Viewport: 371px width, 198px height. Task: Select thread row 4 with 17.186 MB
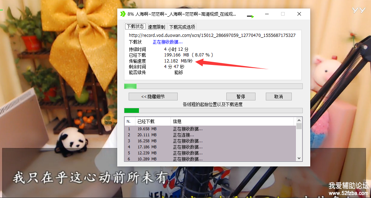coord(210,147)
